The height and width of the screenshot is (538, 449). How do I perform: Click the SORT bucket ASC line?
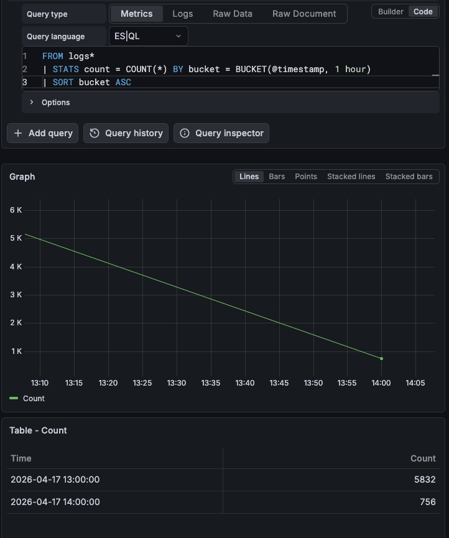pyautogui.click(x=86, y=82)
